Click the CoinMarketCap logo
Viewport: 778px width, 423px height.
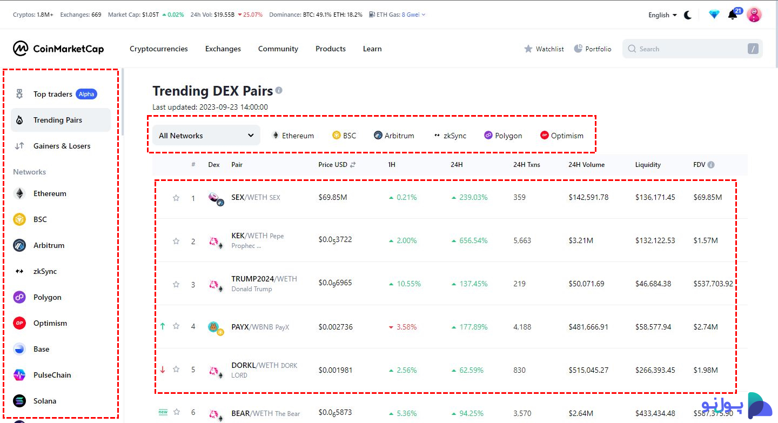(58, 49)
